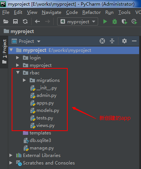Hide the Project tool window
This screenshot has width=141, height=169.
(134, 41)
